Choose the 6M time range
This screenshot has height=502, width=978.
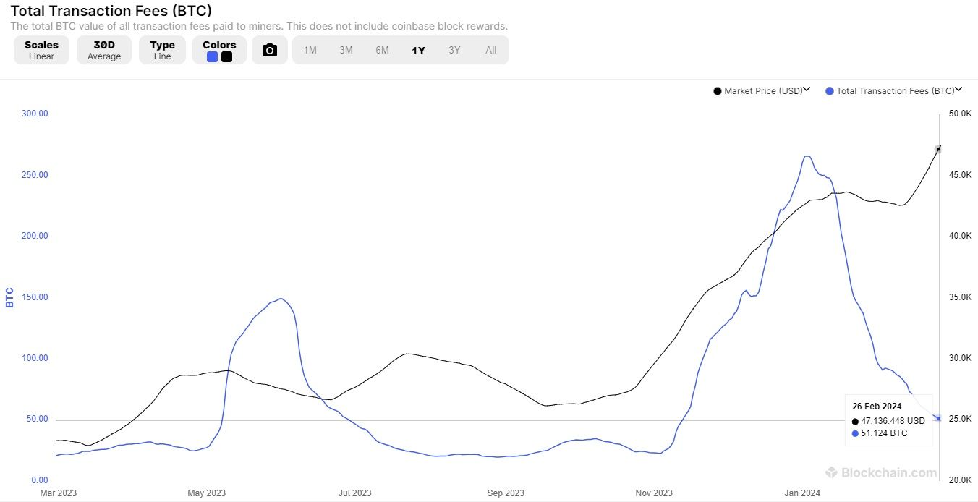382,50
